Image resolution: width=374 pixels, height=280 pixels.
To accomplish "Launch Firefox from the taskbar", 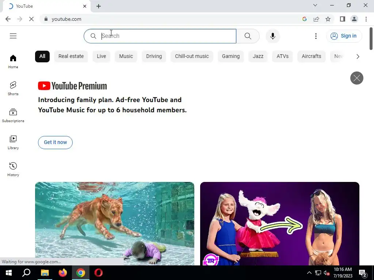I will point(63,273).
